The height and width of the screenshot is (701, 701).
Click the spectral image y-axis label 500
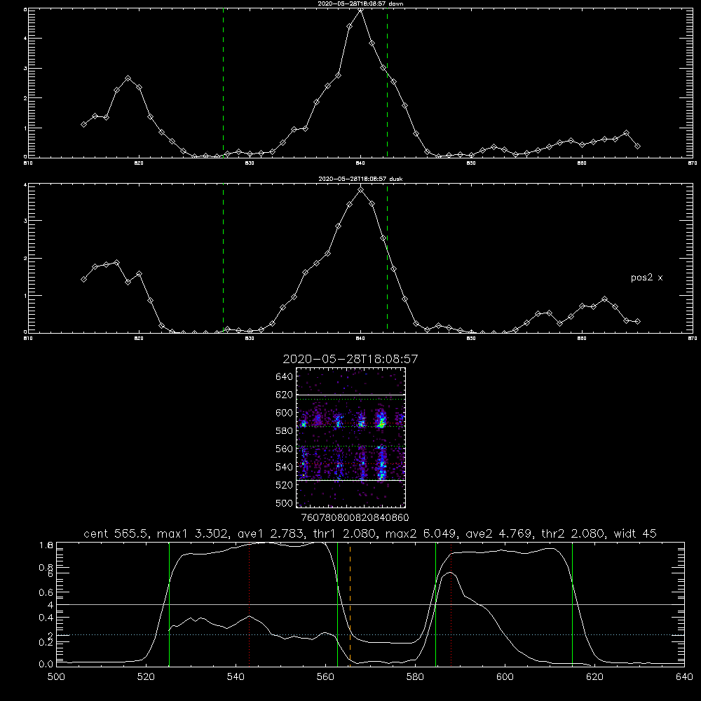point(285,503)
